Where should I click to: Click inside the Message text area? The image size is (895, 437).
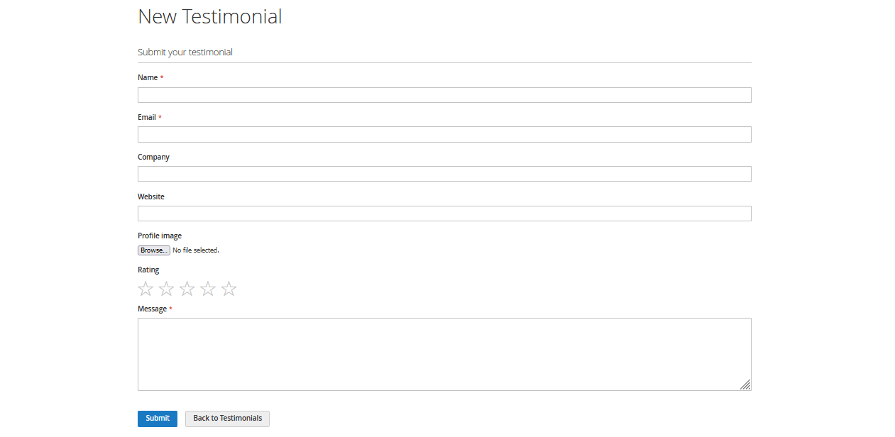pos(444,354)
